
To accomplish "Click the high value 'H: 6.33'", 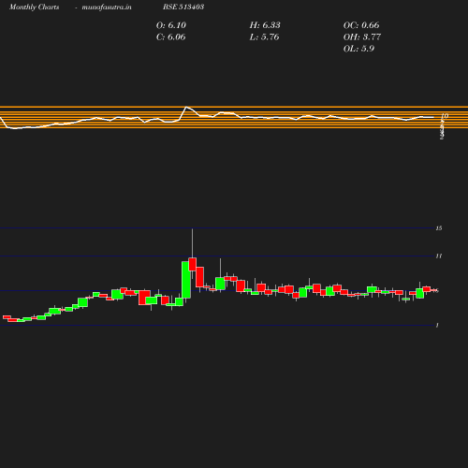I will pos(265,25).
